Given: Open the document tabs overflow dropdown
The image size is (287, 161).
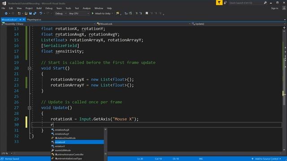Looking at the screenshot, I should 285,20.
